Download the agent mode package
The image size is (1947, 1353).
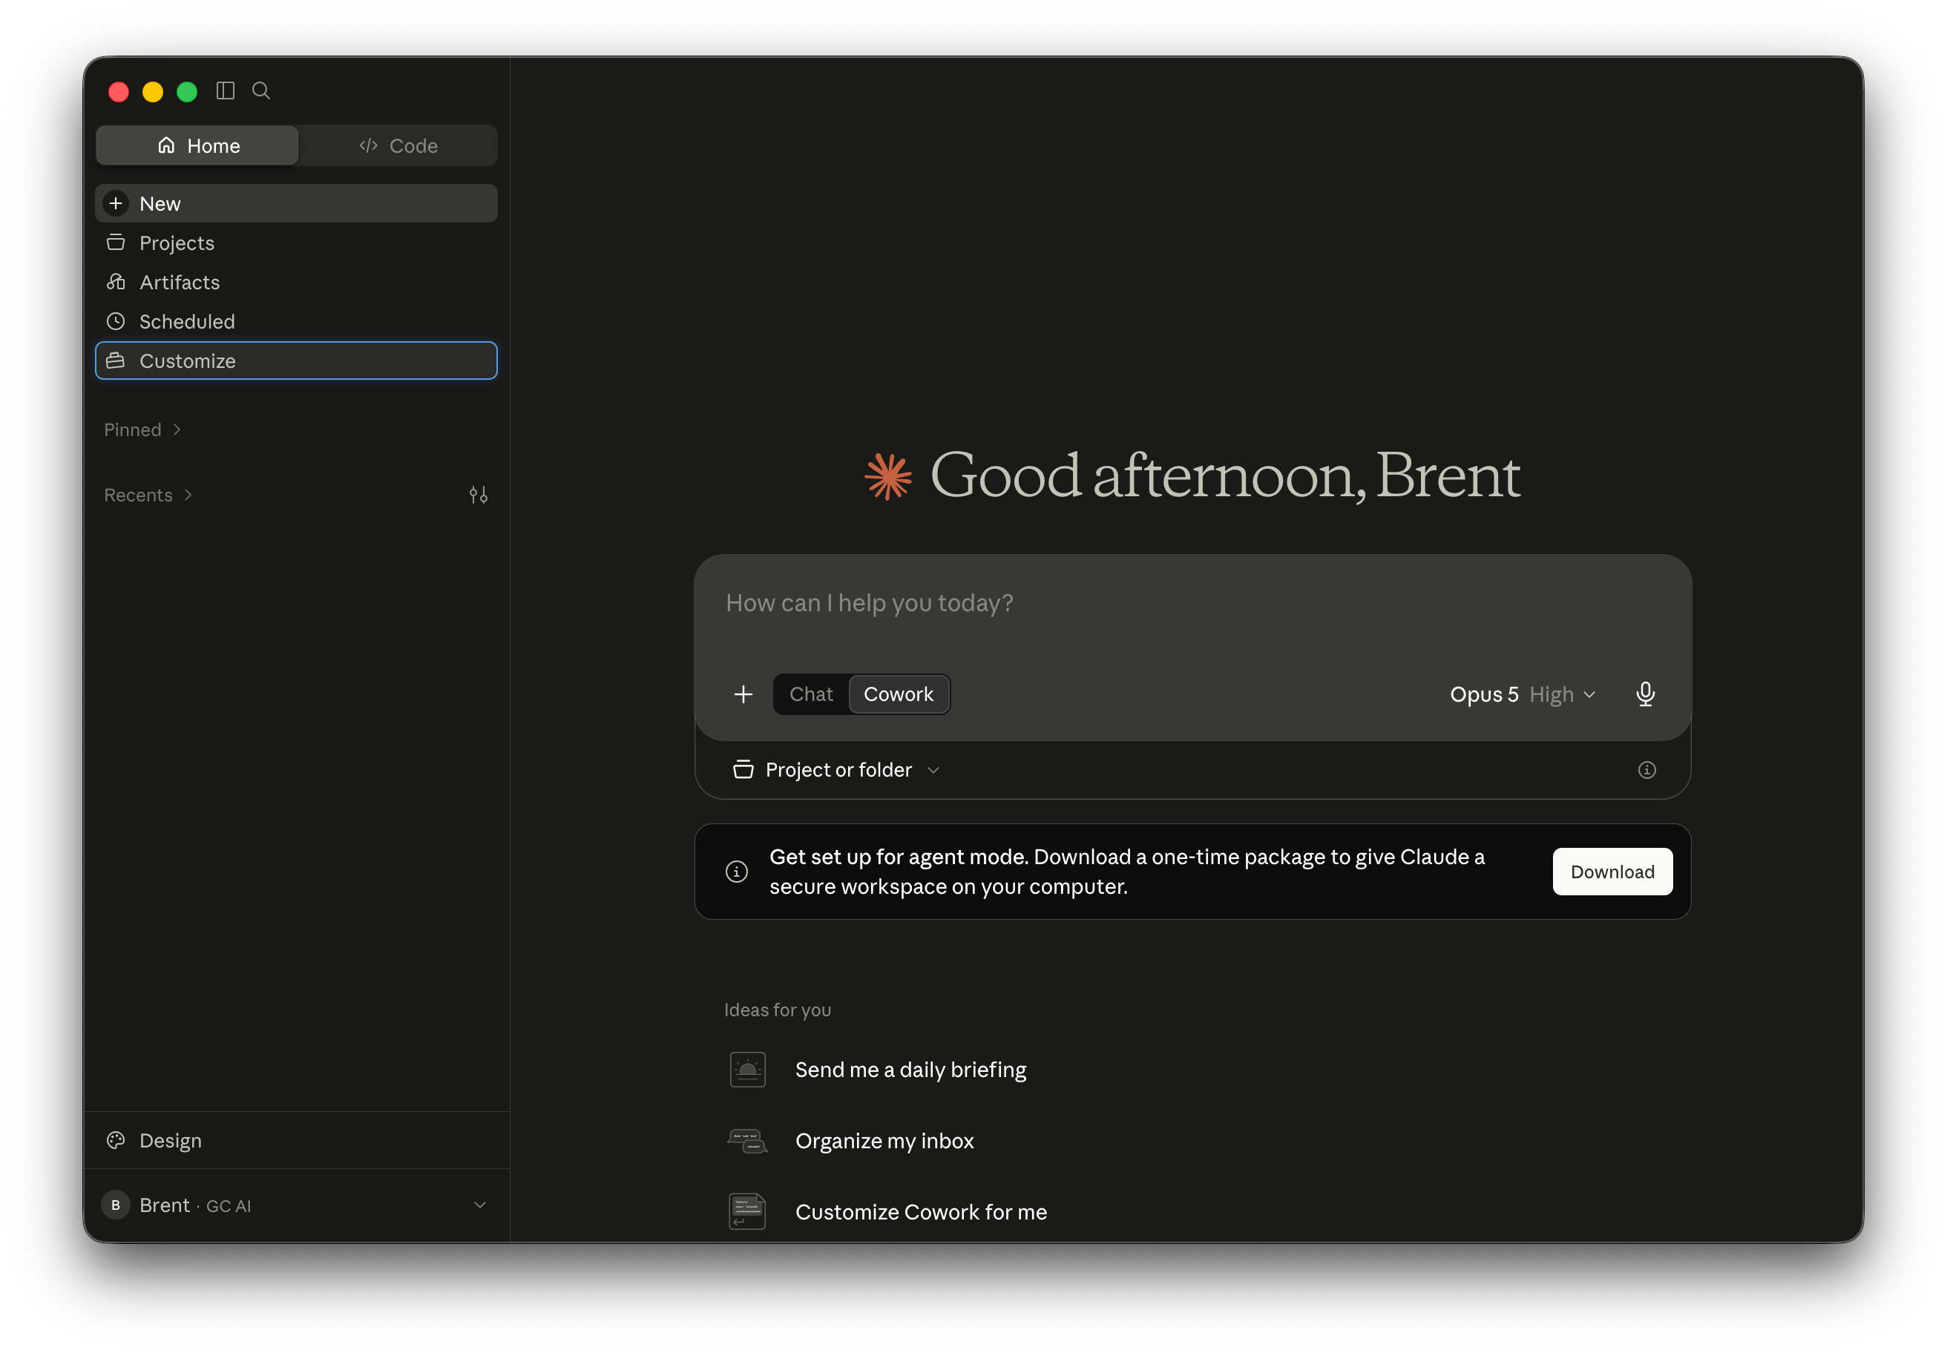1612,872
